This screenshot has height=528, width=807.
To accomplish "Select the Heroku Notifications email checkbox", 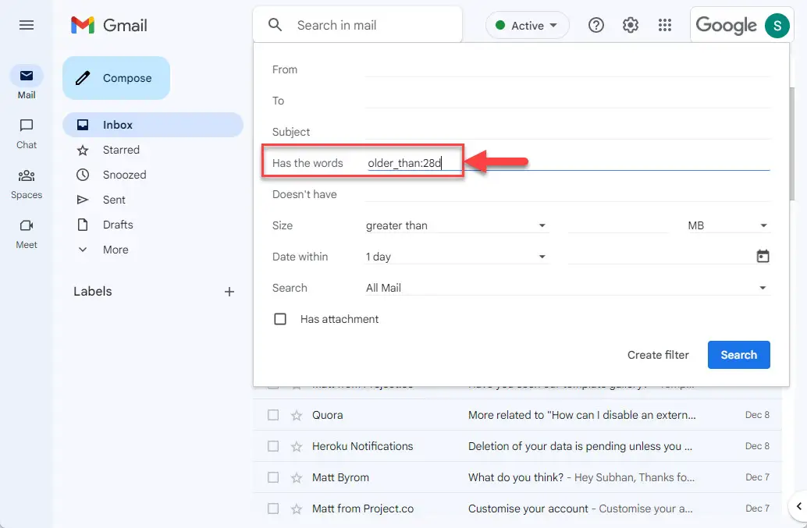I will tap(273, 446).
